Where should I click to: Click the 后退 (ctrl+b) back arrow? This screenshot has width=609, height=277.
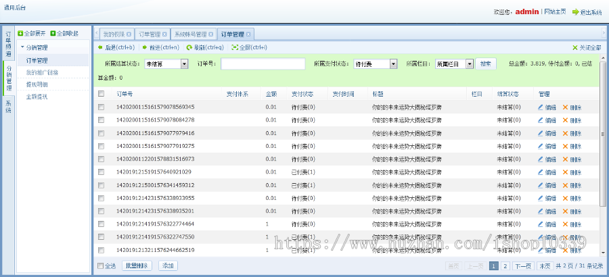click(100, 48)
